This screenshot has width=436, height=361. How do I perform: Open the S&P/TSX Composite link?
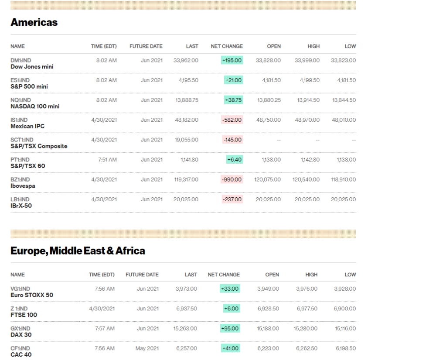39,146
